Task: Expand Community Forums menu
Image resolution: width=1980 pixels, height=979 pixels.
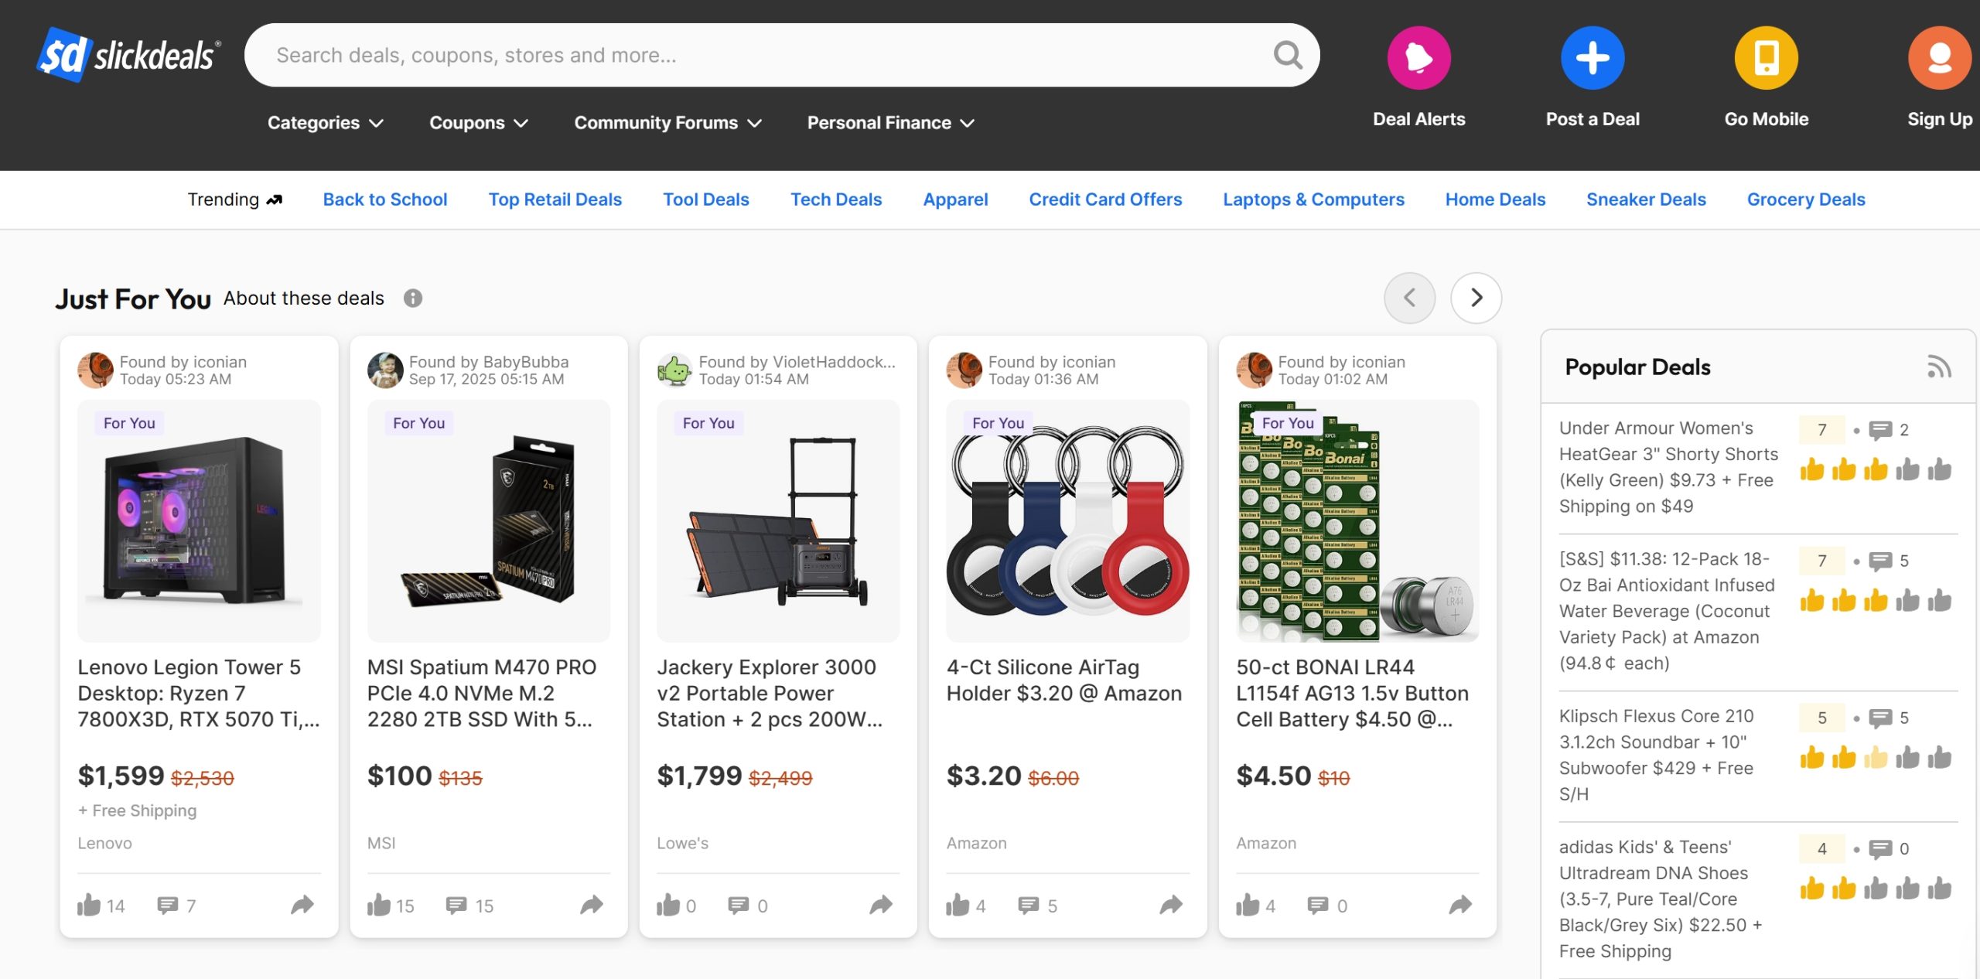Action: [667, 122]
